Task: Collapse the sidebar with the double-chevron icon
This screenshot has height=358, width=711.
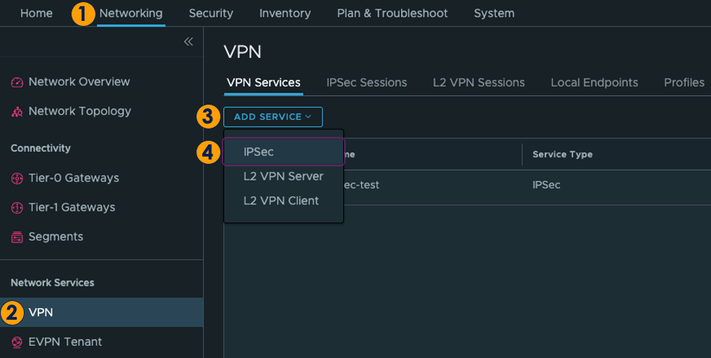Action: (188, 42)
